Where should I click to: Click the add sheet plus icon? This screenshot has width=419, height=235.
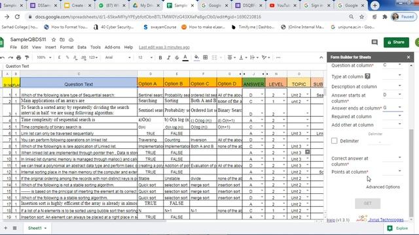point(6,228)
